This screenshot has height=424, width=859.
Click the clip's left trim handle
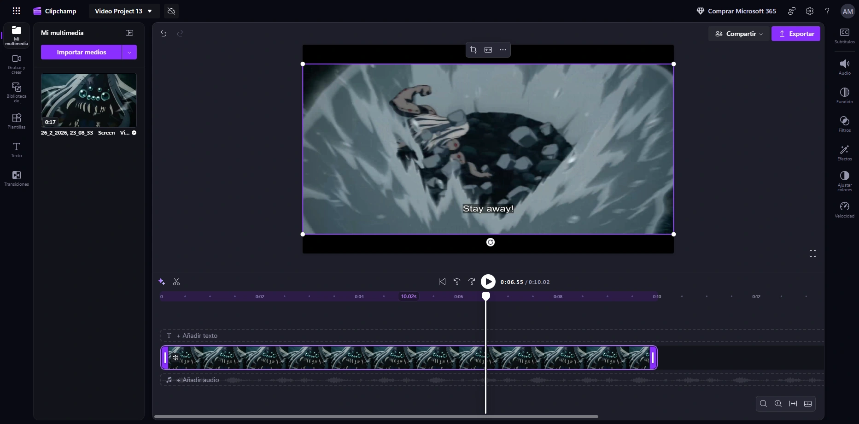coord(165,358)
